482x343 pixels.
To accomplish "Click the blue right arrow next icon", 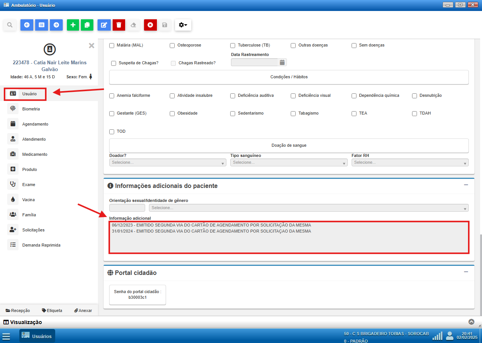I will pyautogui.click(x=56, y=25).
